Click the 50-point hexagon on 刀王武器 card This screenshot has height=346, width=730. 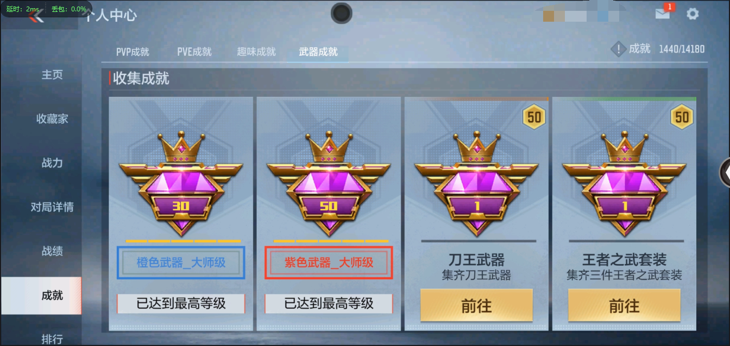coord(534,117)
